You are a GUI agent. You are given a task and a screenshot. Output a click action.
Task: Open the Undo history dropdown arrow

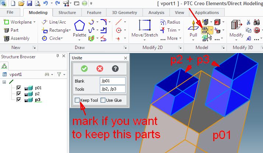(52, 3)
